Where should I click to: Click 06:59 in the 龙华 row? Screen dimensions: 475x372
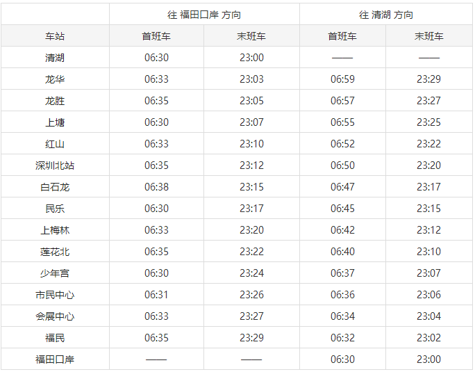[x=342, y=79]
